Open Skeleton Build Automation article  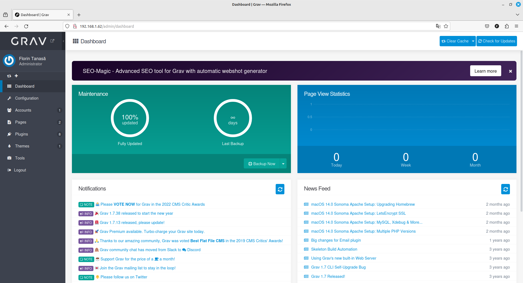pos(334,249)
